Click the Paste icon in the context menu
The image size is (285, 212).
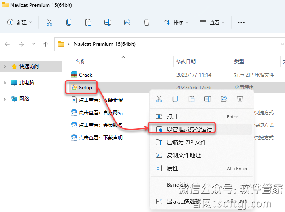(191, 99)
